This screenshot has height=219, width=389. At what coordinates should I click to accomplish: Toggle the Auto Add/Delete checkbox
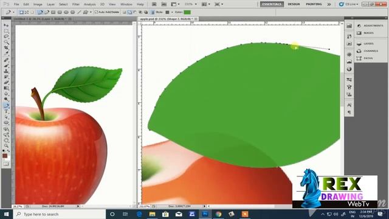96,12
